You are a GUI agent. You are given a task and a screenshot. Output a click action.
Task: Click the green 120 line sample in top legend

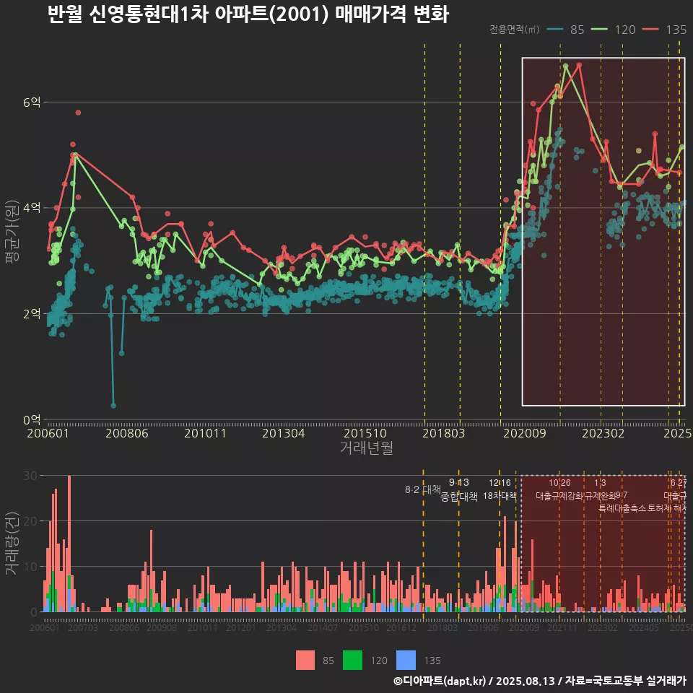coord(599,29)
